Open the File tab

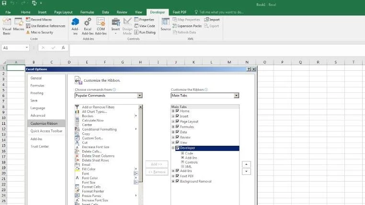tap(8, 12)
